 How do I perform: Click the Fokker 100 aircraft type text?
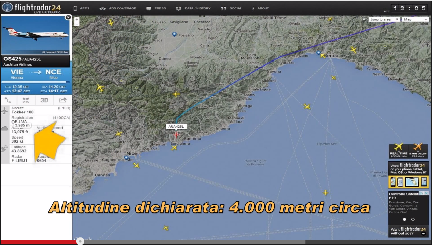click(x=22, y=112)
